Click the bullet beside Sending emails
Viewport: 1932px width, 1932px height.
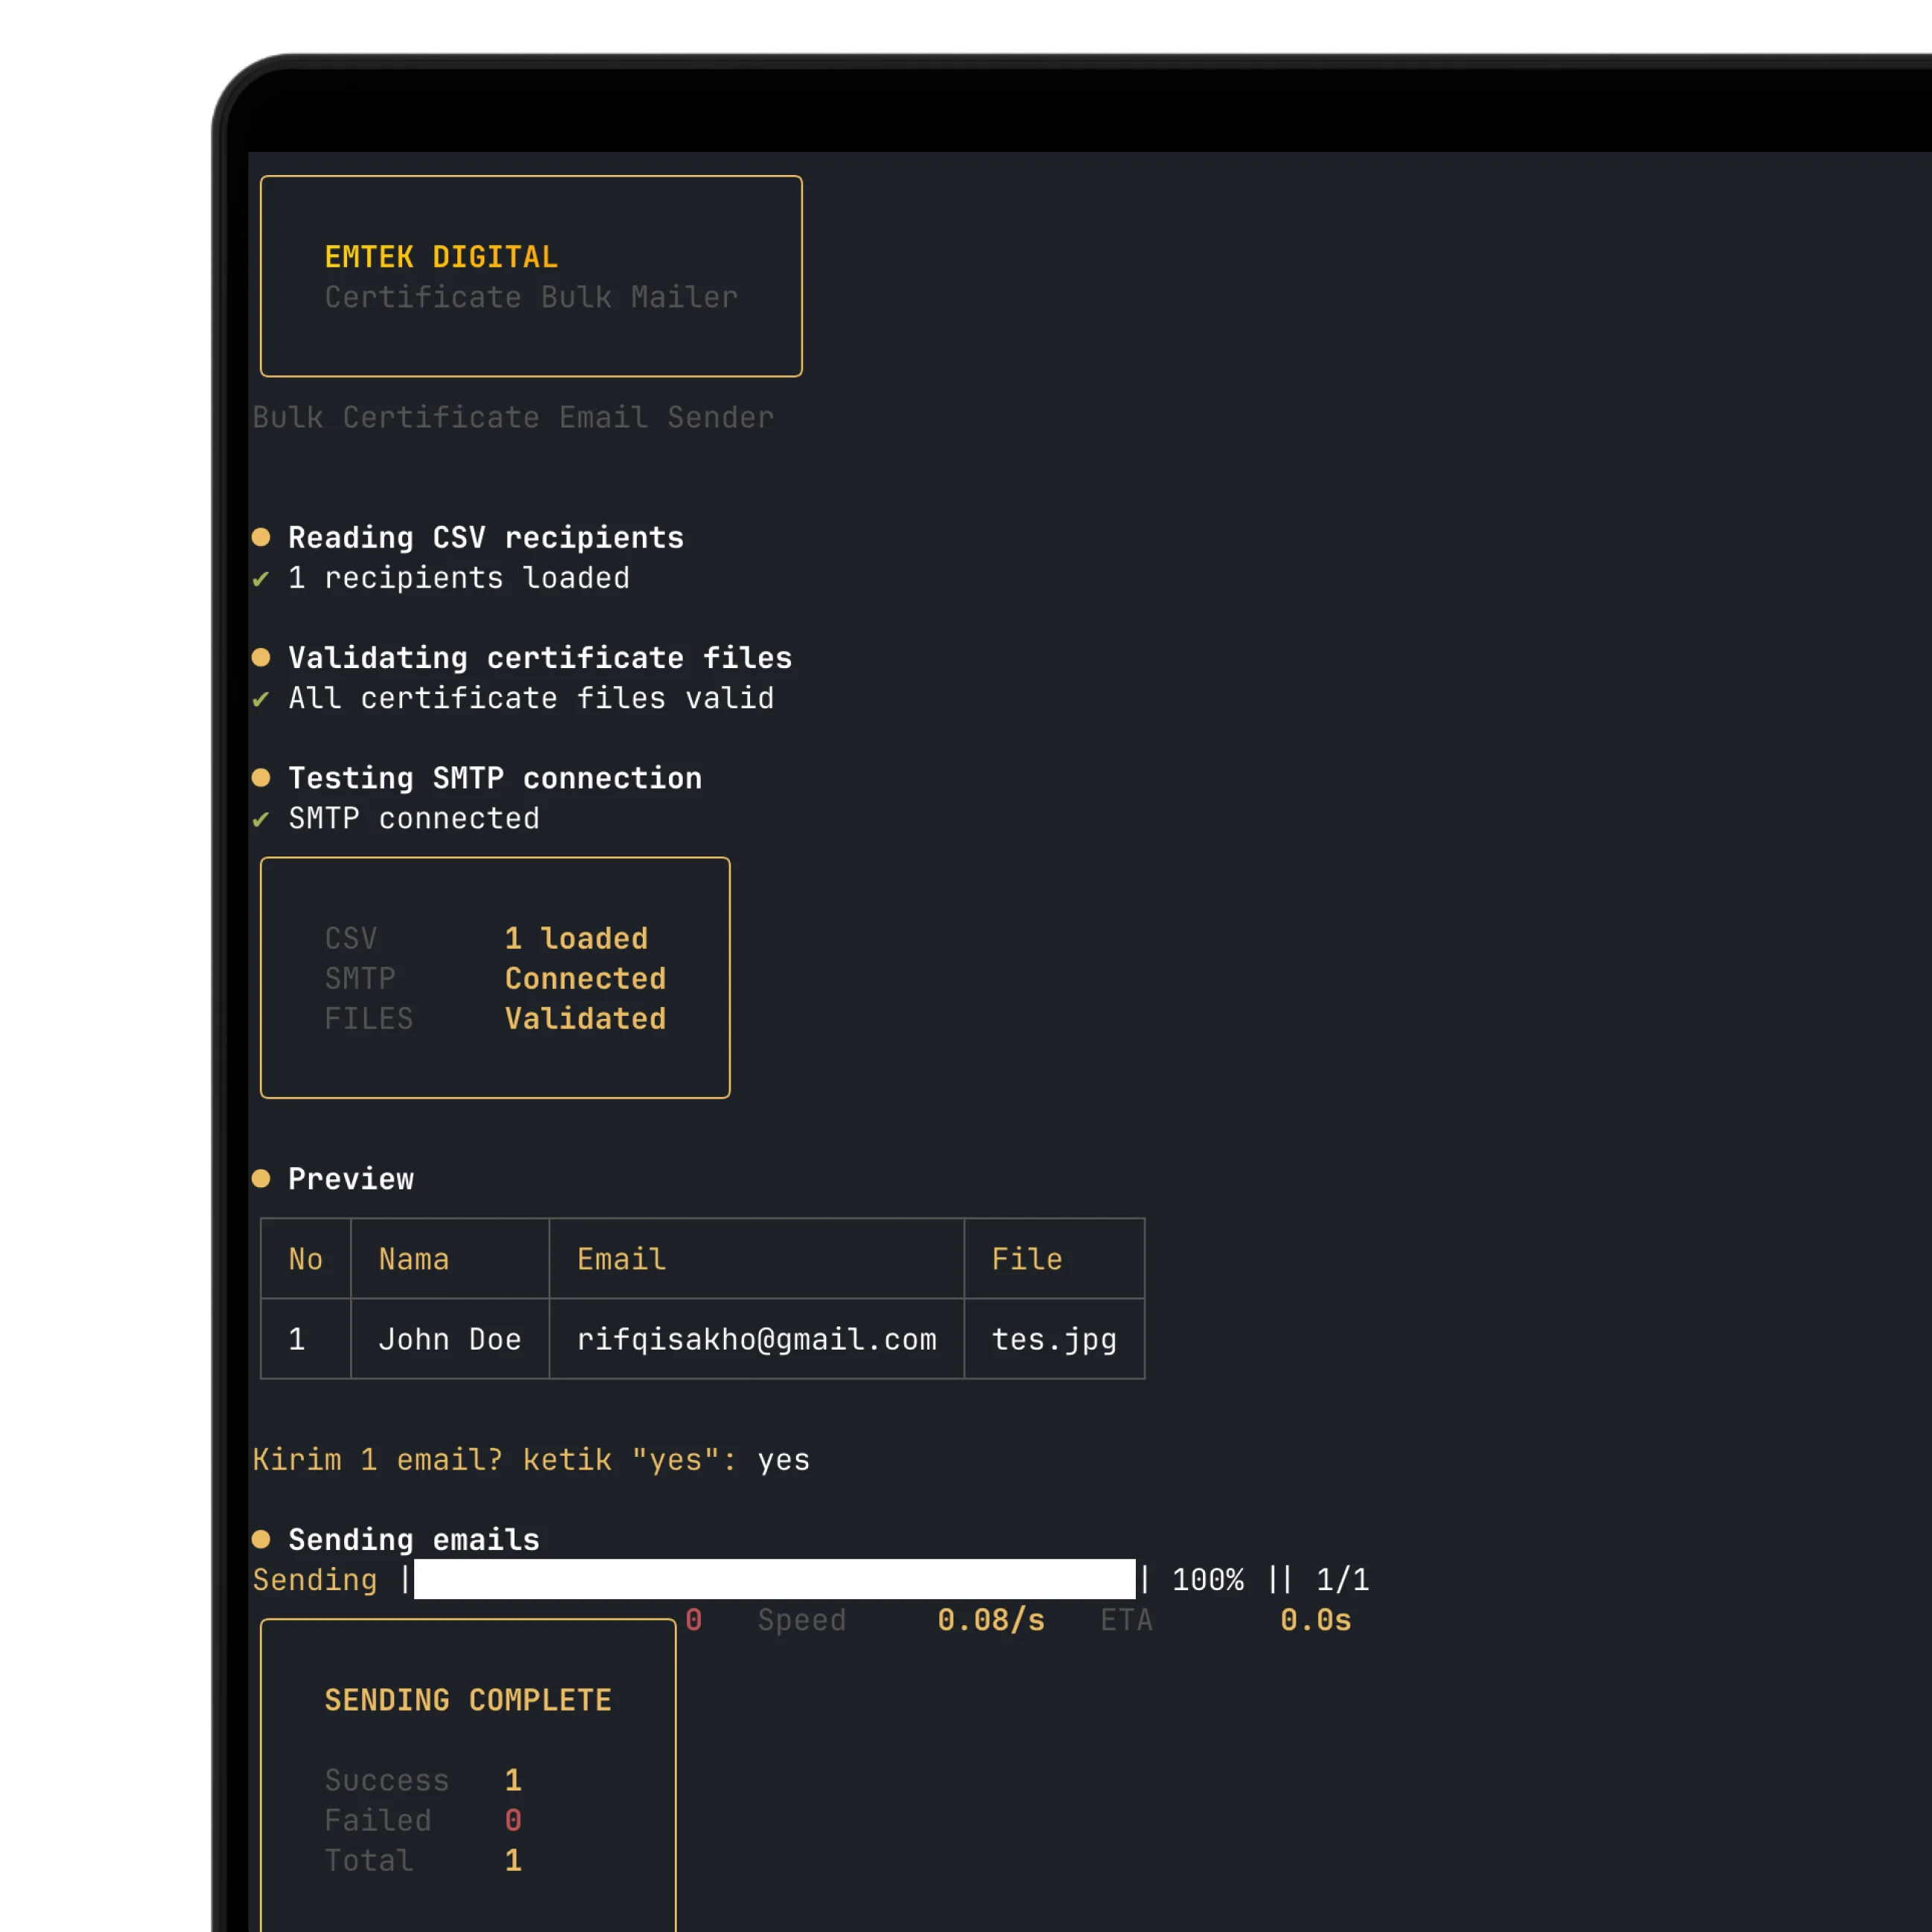(x=261, y=1539)
